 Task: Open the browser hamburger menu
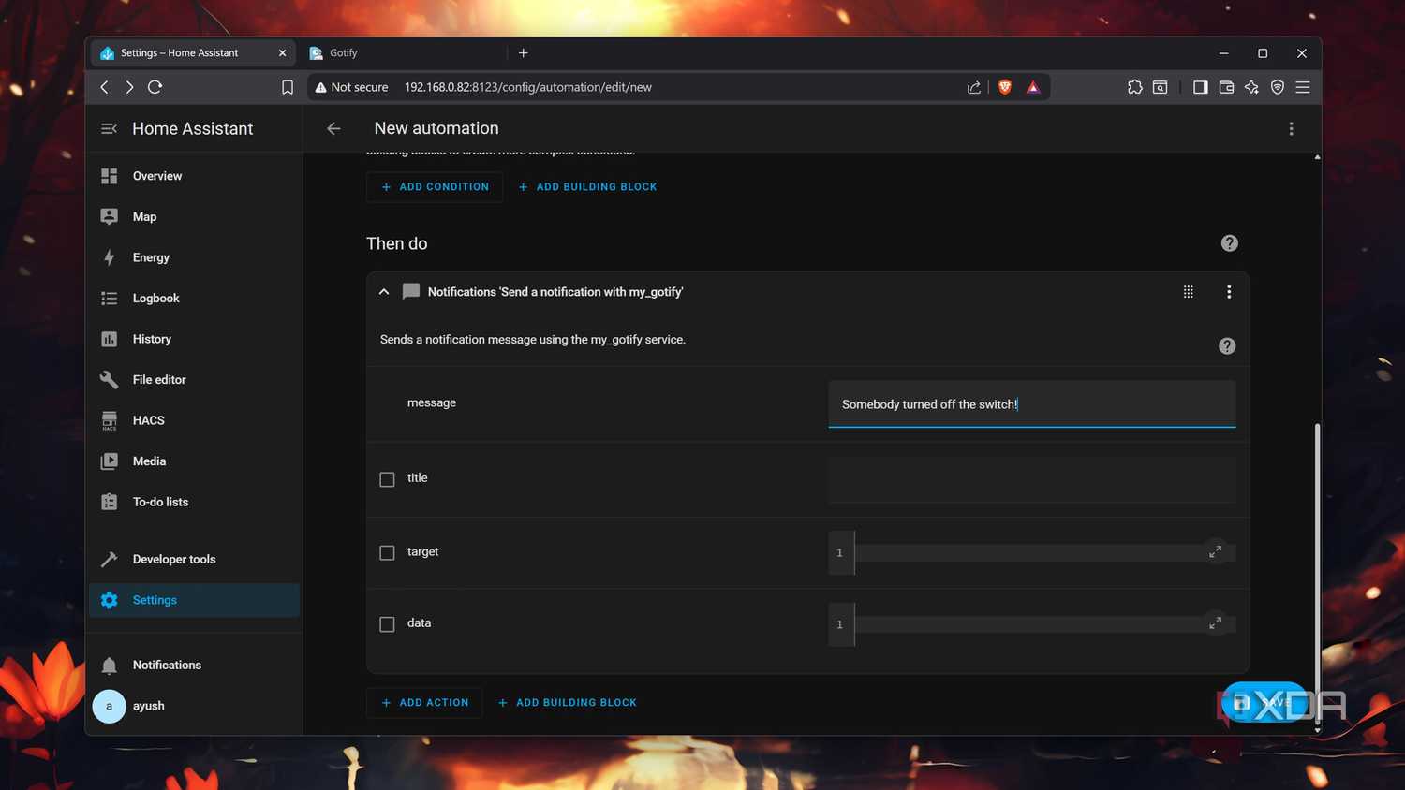(1303, 87)
